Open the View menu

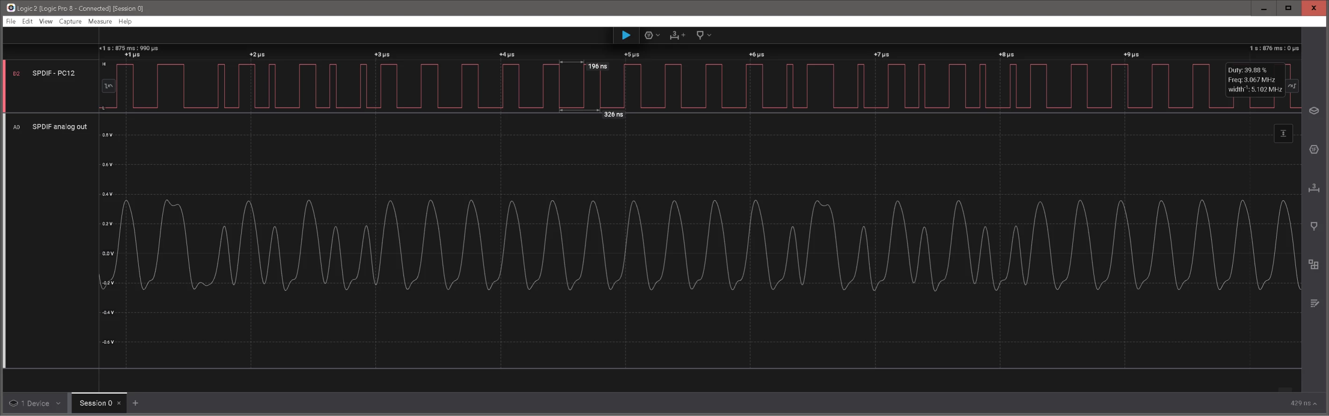click(45, 21)
